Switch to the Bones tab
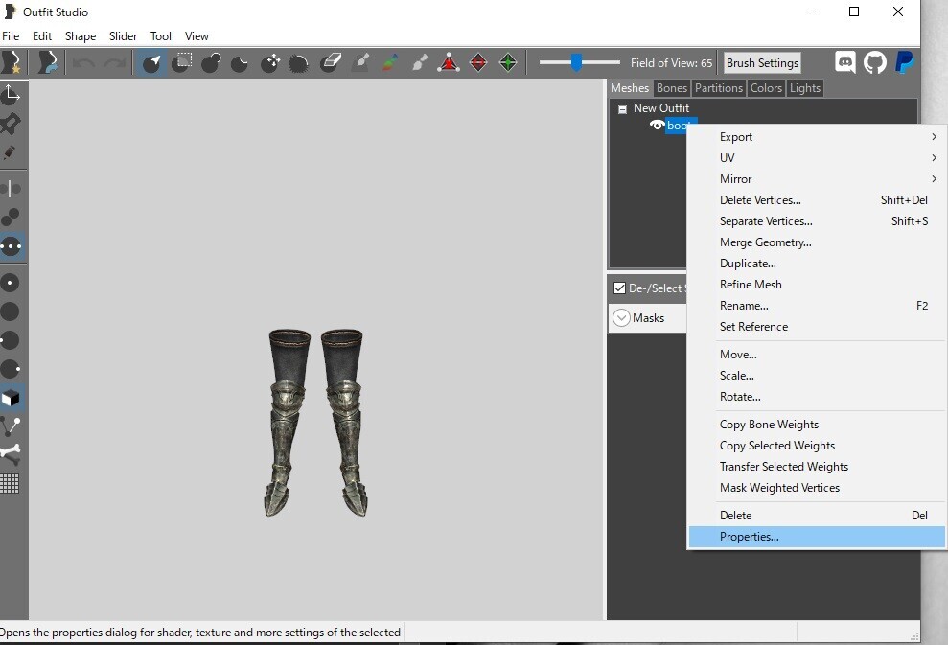948x645 pixels. (672, 88)
